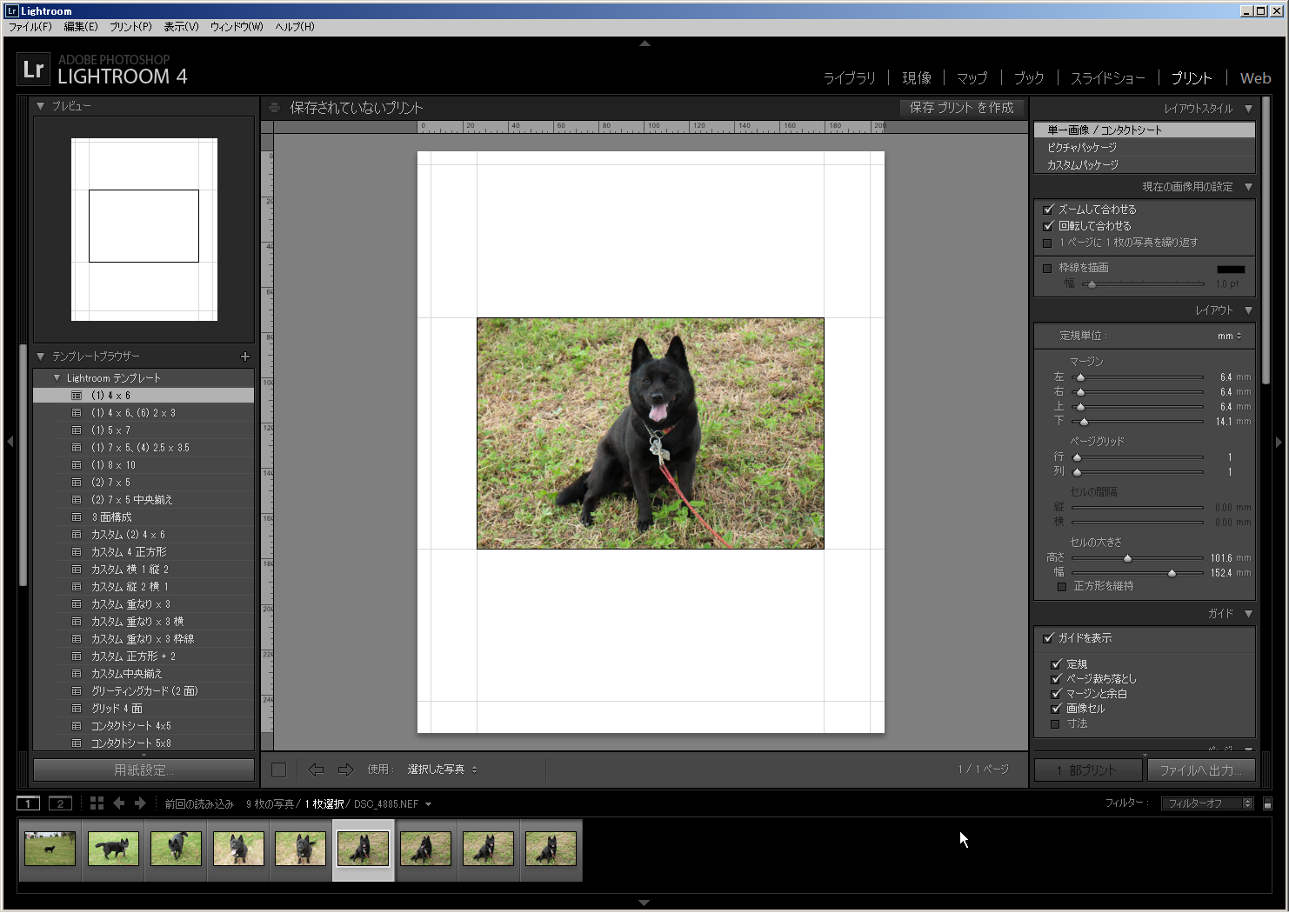Show next page with toolbar arrow

[x=345, y=770]
